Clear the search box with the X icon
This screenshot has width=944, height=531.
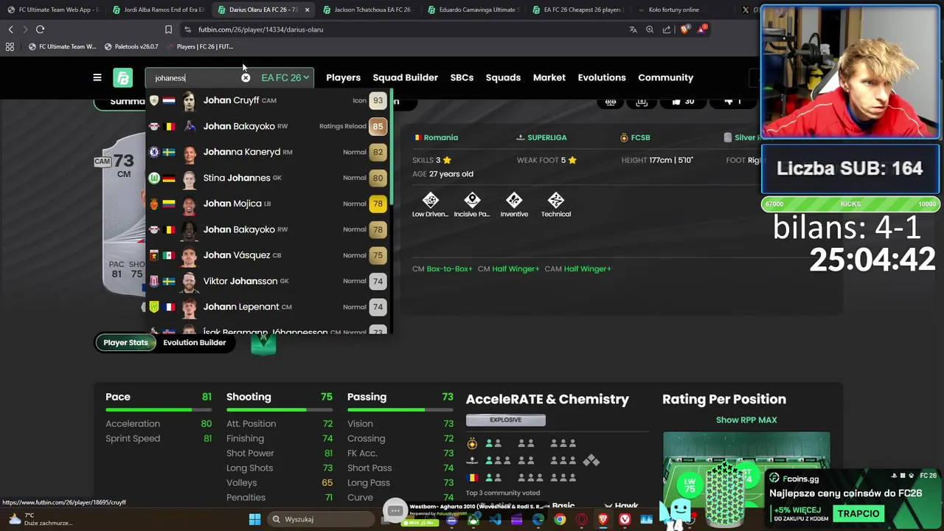(x=246, y=77)
